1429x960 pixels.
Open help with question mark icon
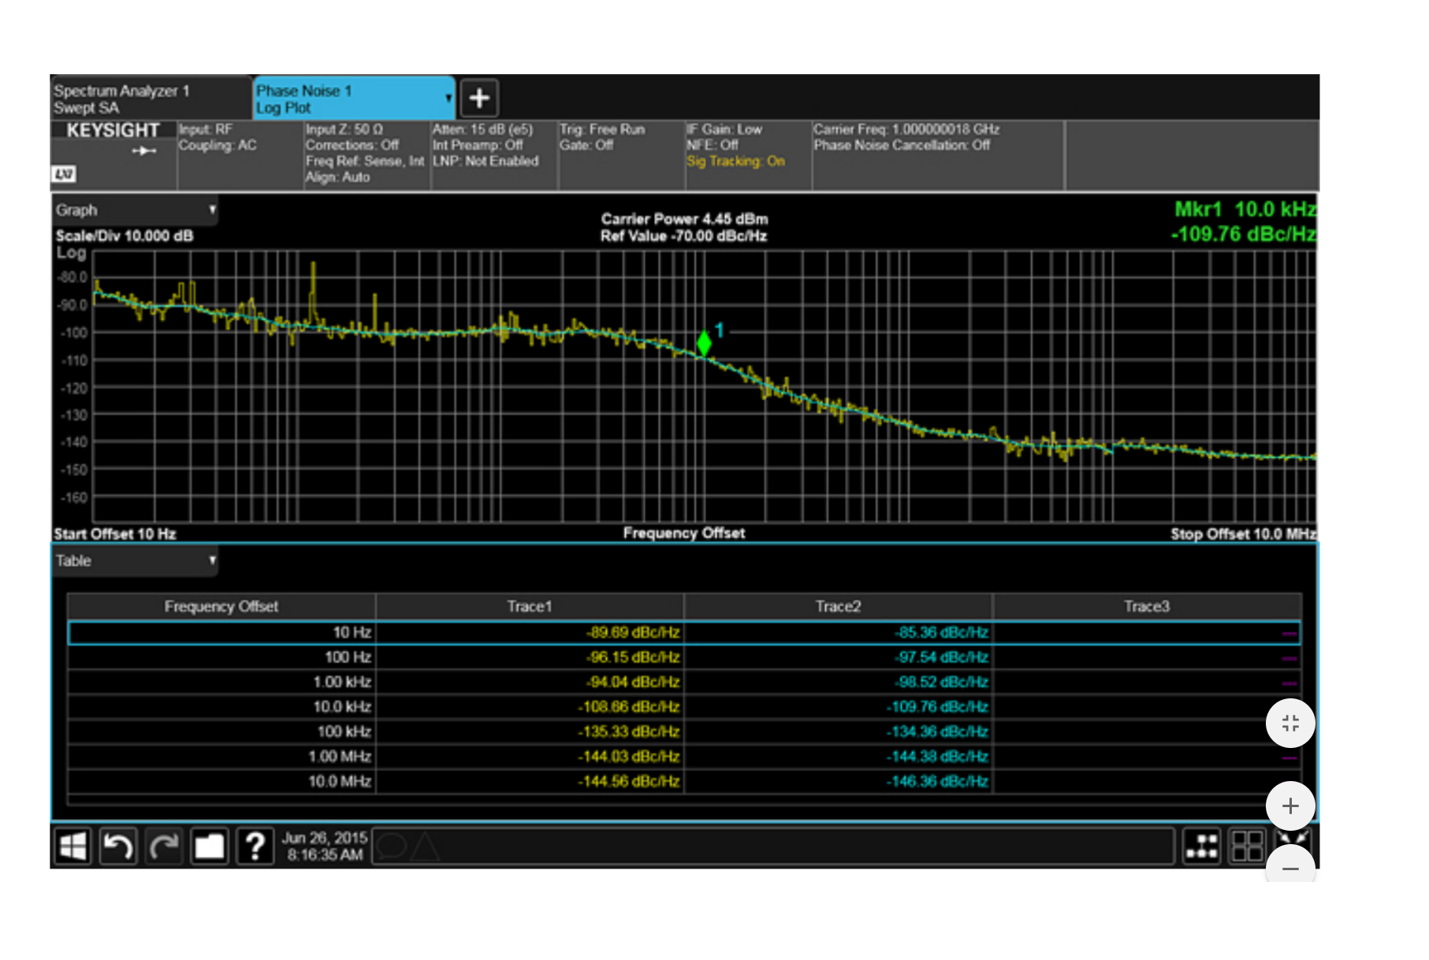[255, 847]
